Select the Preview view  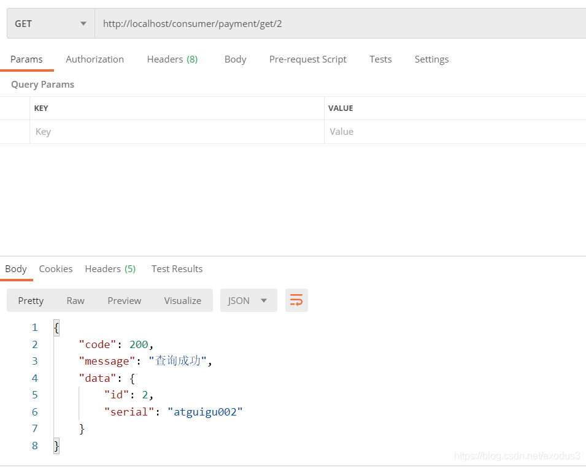[125, 300]
